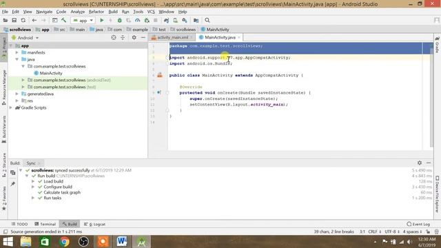The width and height of the screenshot is (441, 248).
Task: Open the Event Log
Action: coord(418,225)
